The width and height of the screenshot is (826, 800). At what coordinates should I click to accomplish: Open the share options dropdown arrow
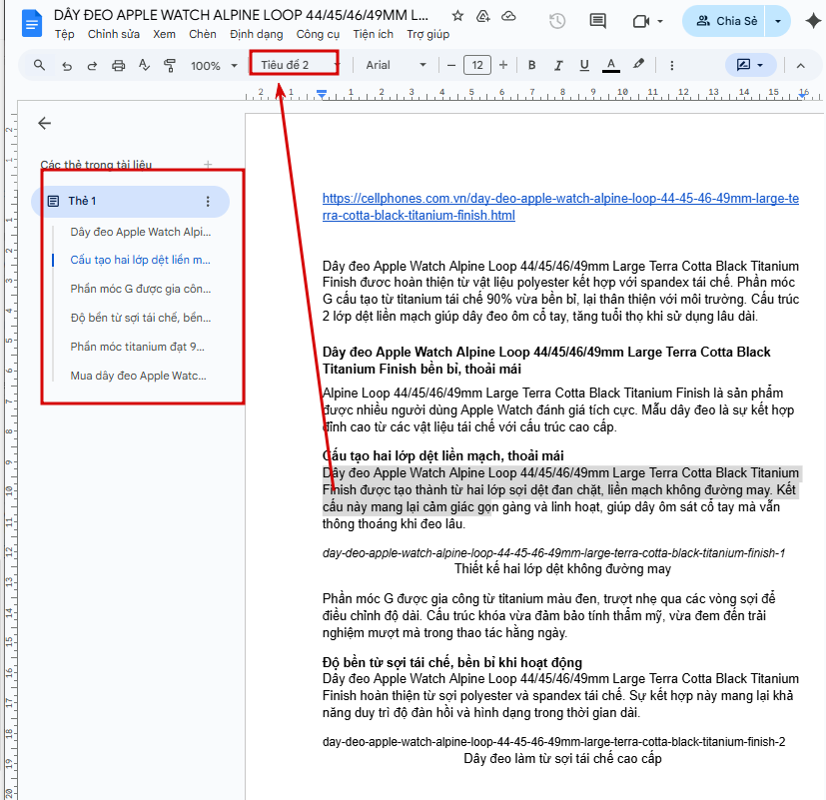(777, 21)
